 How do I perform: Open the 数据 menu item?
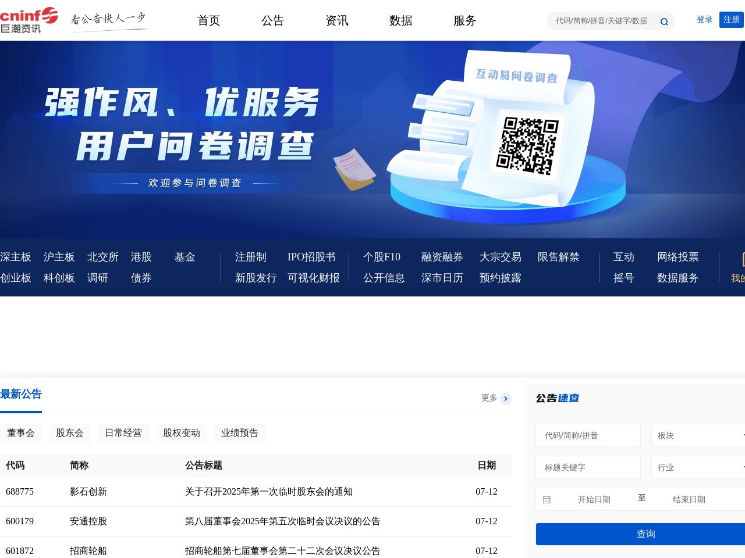coord(400,21)
